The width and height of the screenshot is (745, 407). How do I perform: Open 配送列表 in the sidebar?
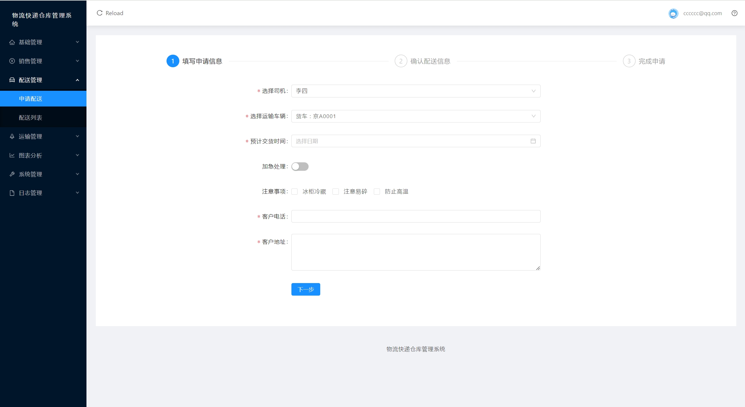coord(31,118)
